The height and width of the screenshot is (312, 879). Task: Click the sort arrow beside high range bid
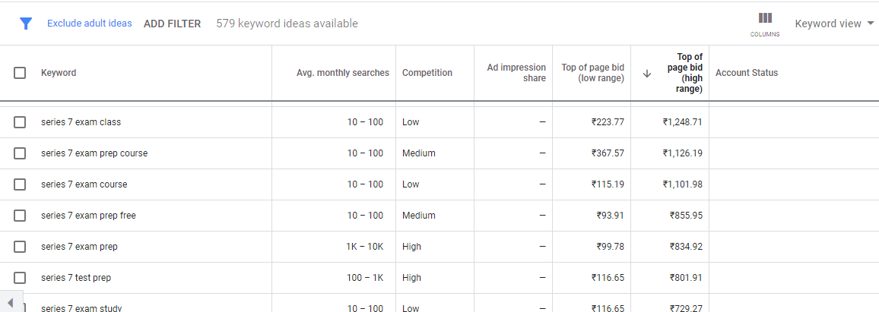[x=647, y=74]
